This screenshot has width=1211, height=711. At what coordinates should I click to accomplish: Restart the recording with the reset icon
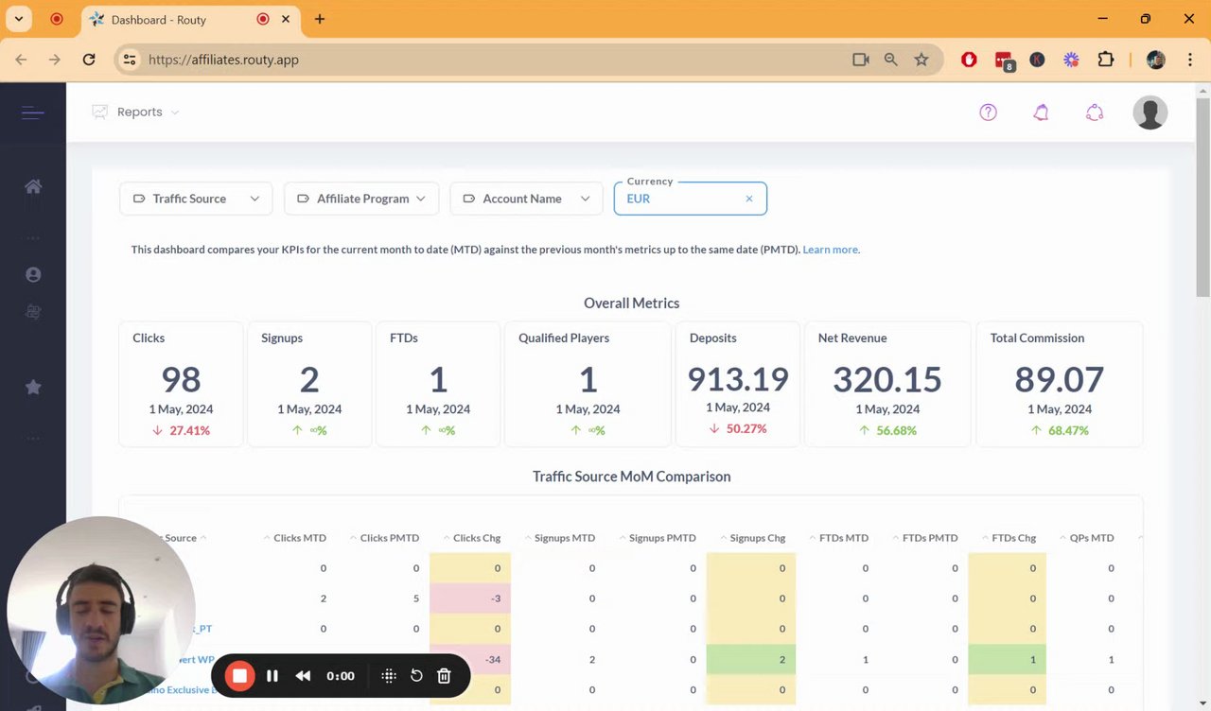click(416, 676)
